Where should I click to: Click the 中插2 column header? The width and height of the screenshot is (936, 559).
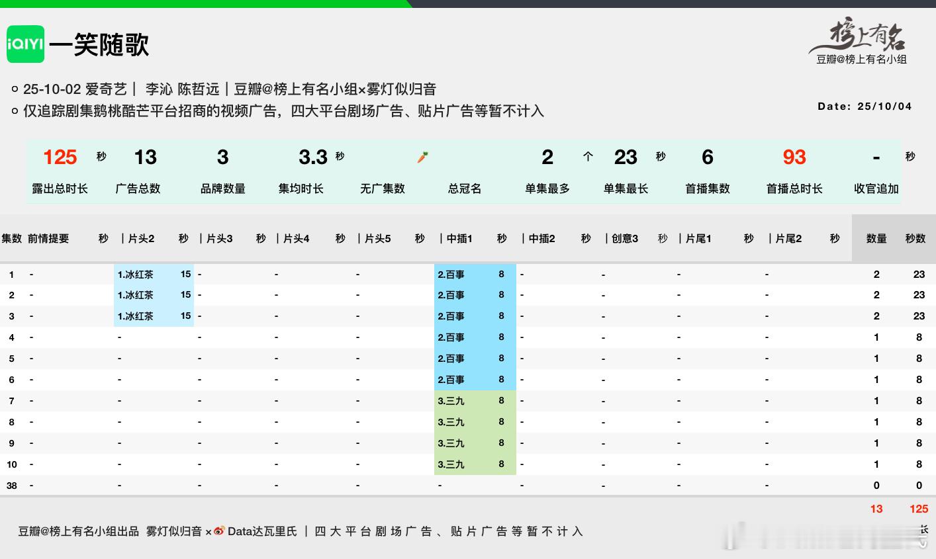tap(542, 238)
